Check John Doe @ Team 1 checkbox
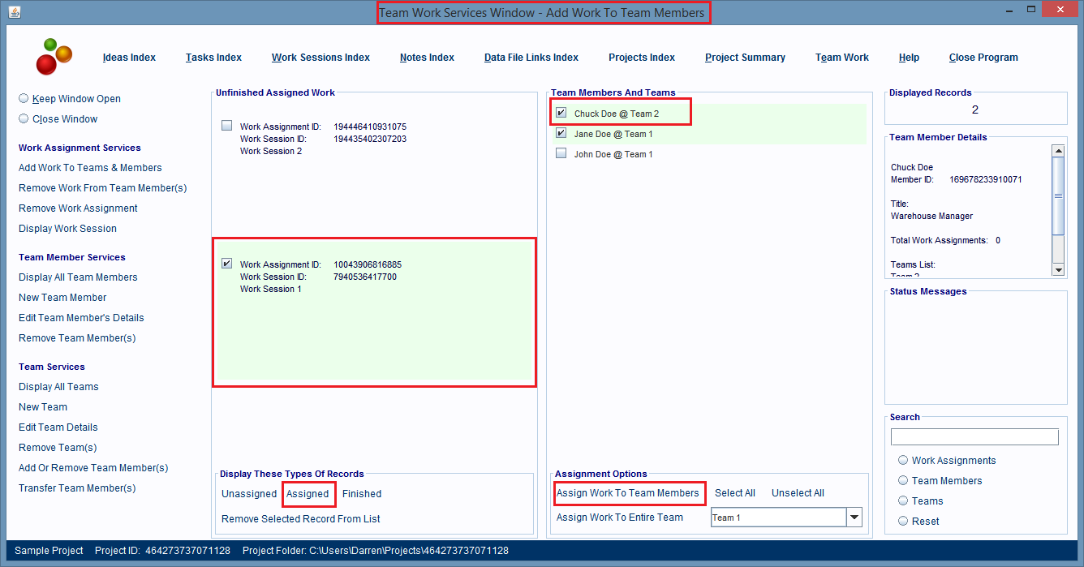The image size is (1084, 567). pos(561,153)
